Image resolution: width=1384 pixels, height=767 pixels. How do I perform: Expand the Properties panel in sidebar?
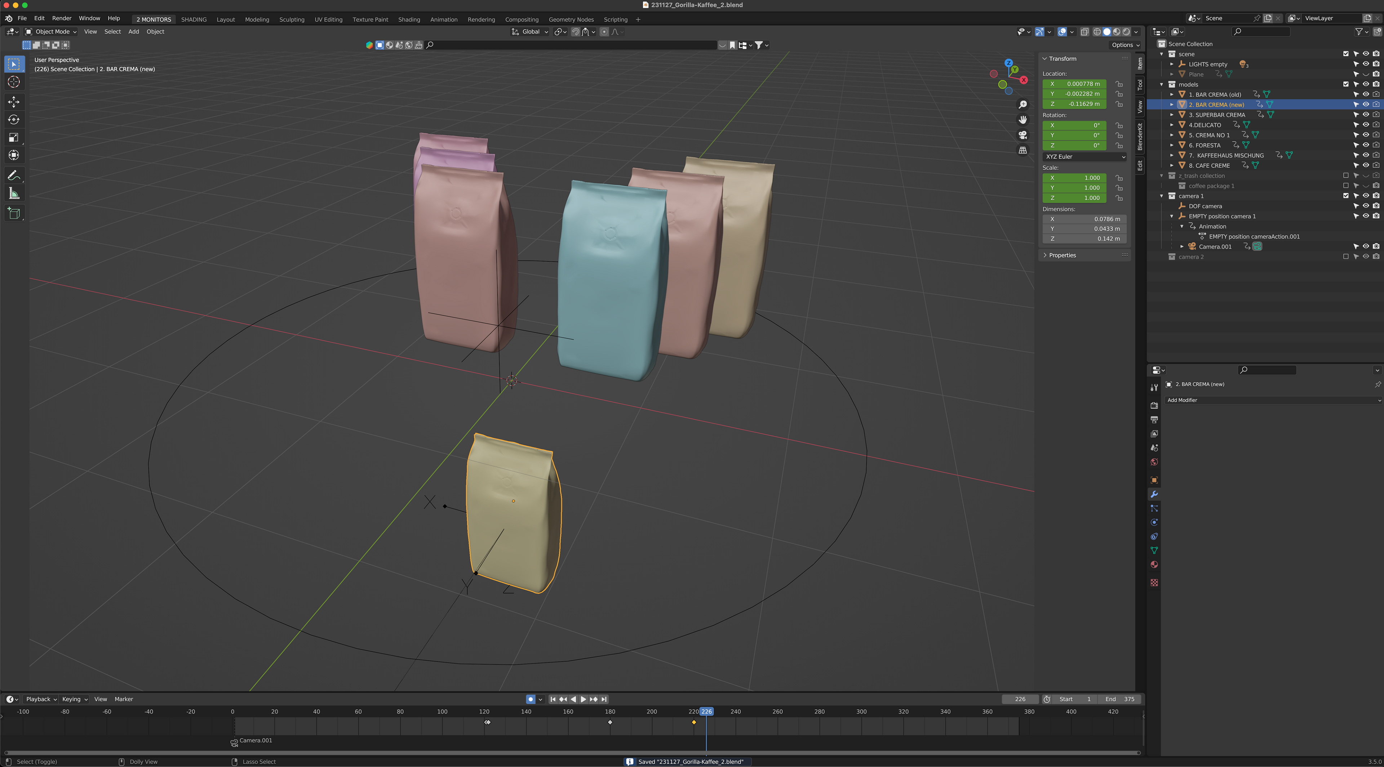point(1062,255)
